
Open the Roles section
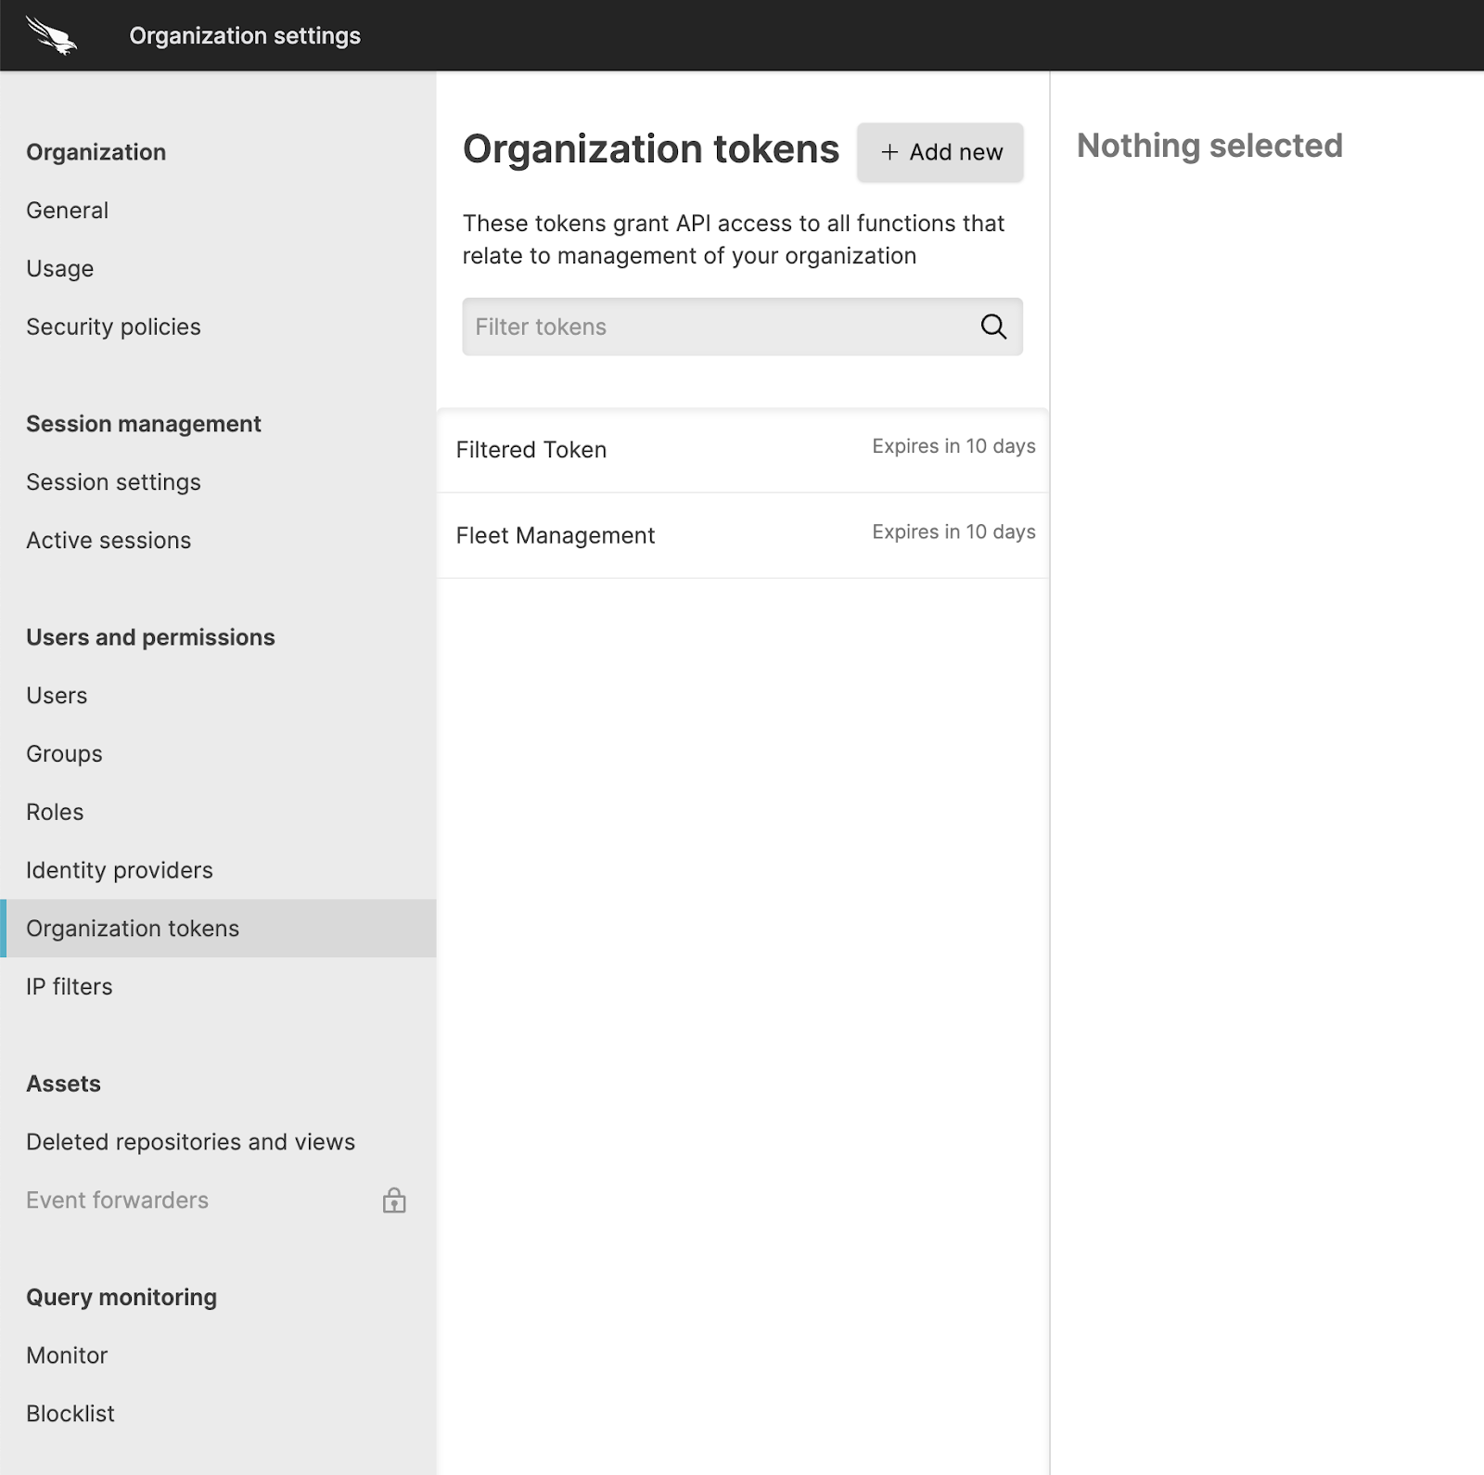point(55,813)
